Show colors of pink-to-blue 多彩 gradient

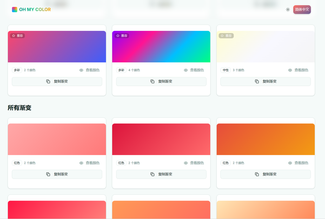pyautogui.click(x=90, y=70)
